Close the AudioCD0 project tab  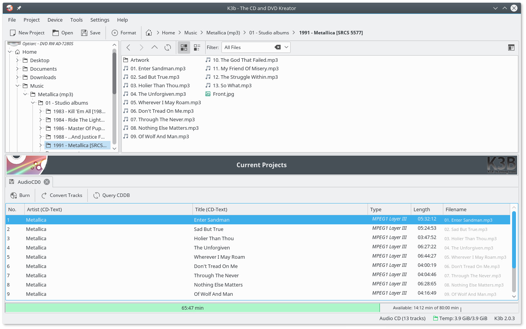click(47, 182)
